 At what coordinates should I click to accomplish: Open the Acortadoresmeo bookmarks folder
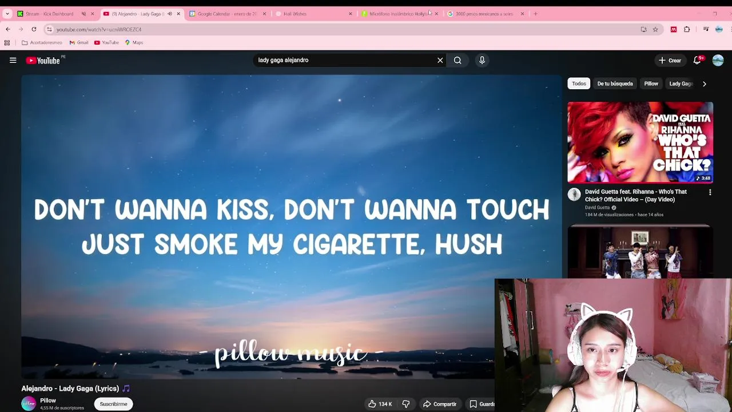(x=42, y=42)
